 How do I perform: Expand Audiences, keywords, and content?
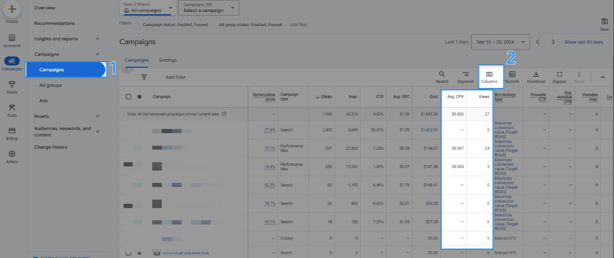[x=97, y=132]
